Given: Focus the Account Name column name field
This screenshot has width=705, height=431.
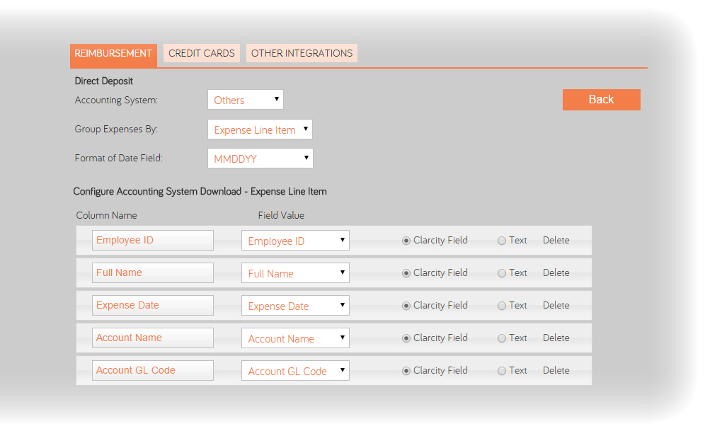Looking at the screenshot, I should (x=152, y=338).
